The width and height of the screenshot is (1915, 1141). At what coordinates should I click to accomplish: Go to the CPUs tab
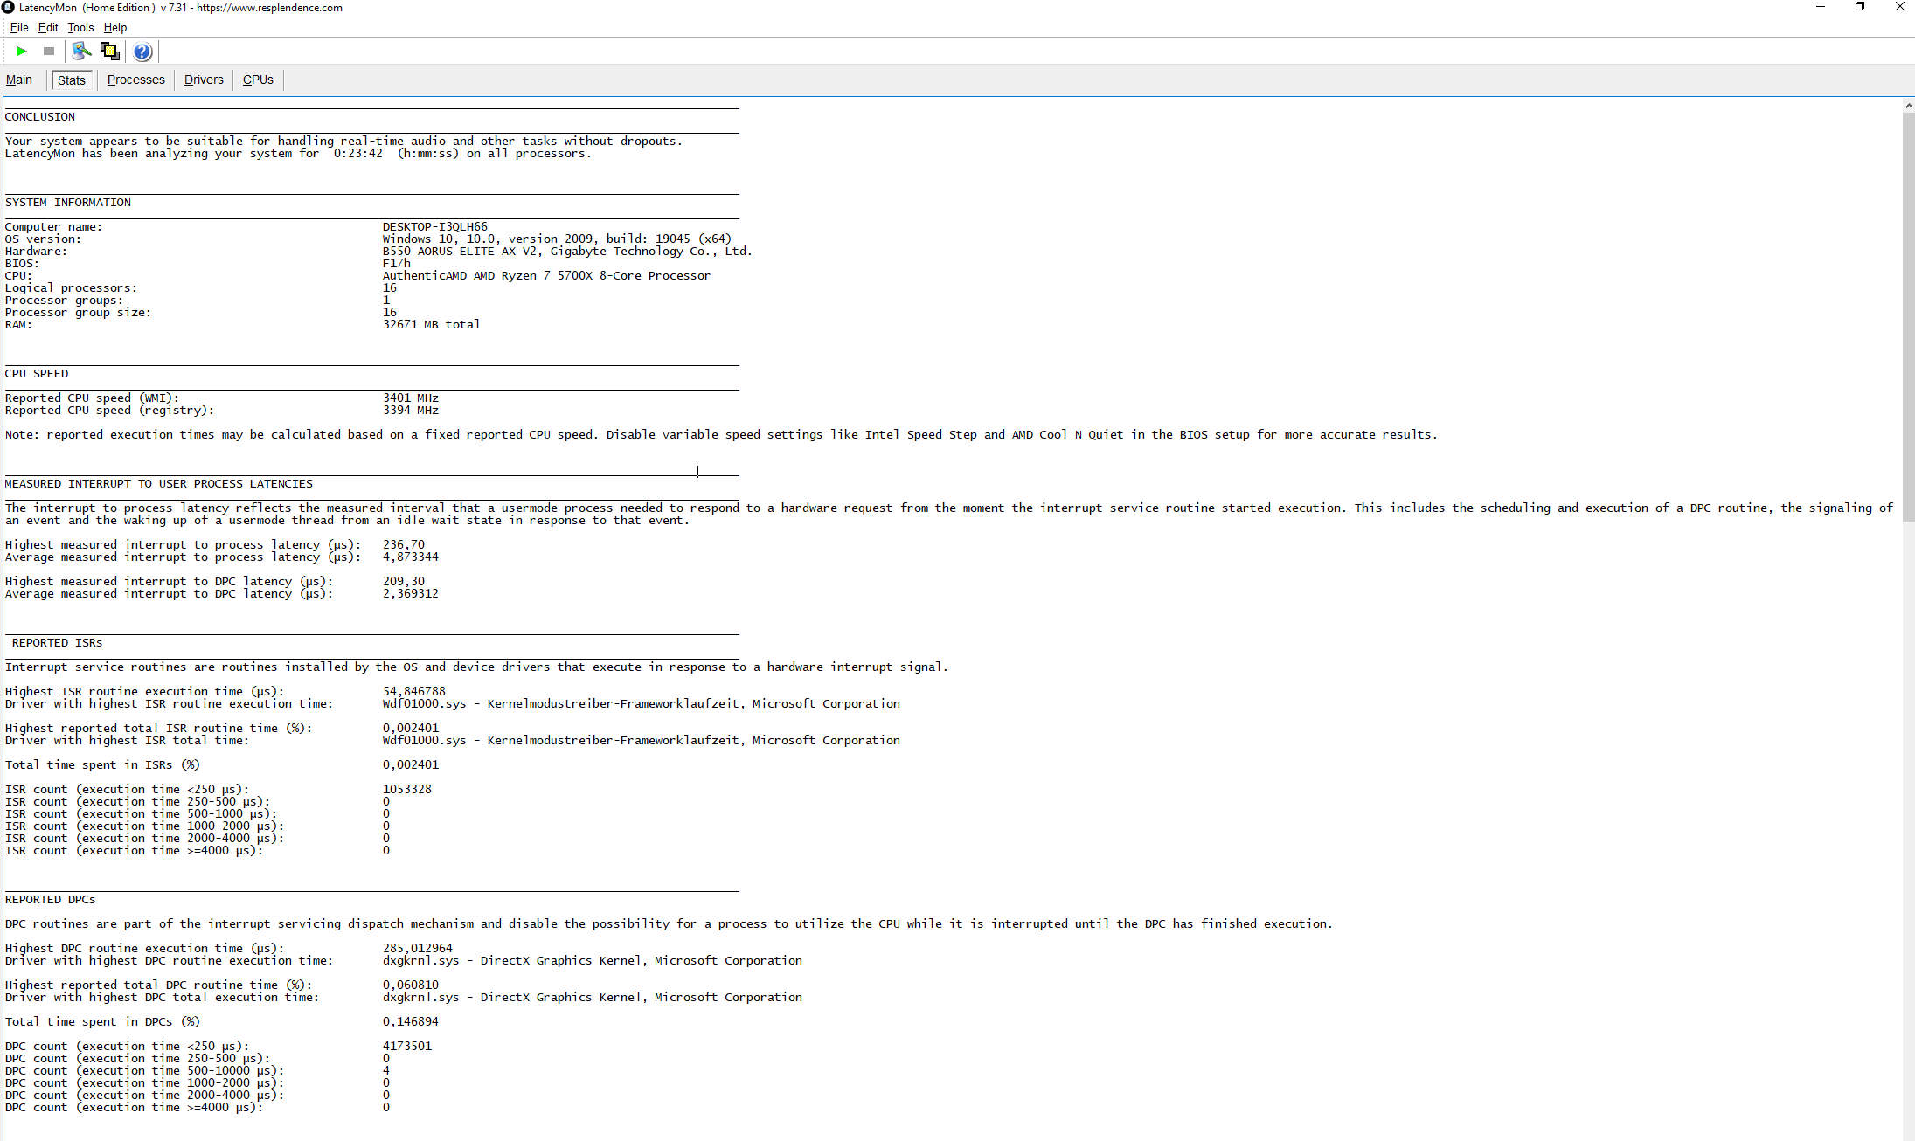point(258,80)
